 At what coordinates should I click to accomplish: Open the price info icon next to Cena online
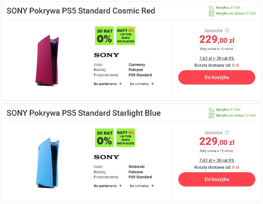227,30
